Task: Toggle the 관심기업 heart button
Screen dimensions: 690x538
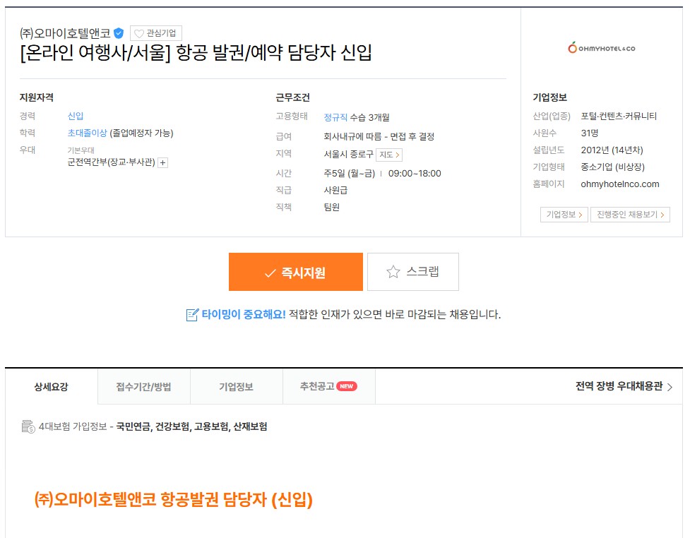Action: [x=156, y=33]
